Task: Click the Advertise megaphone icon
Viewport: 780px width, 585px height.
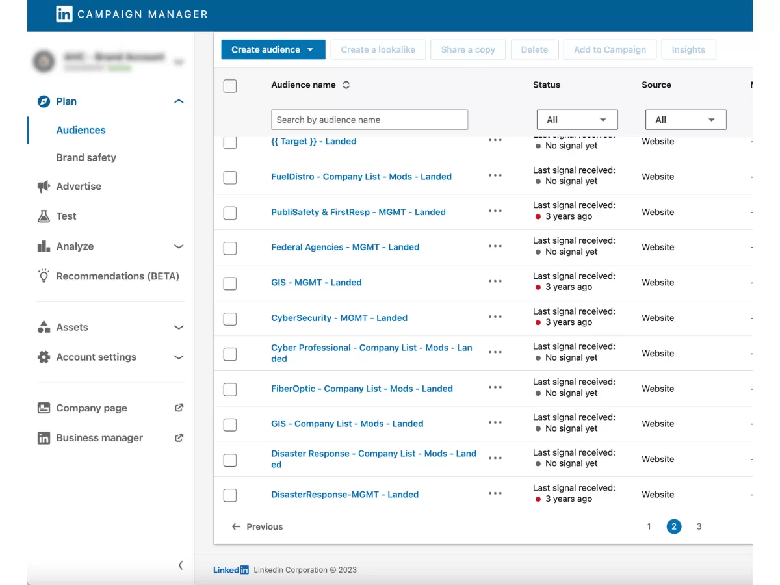Action: point(44,187)
